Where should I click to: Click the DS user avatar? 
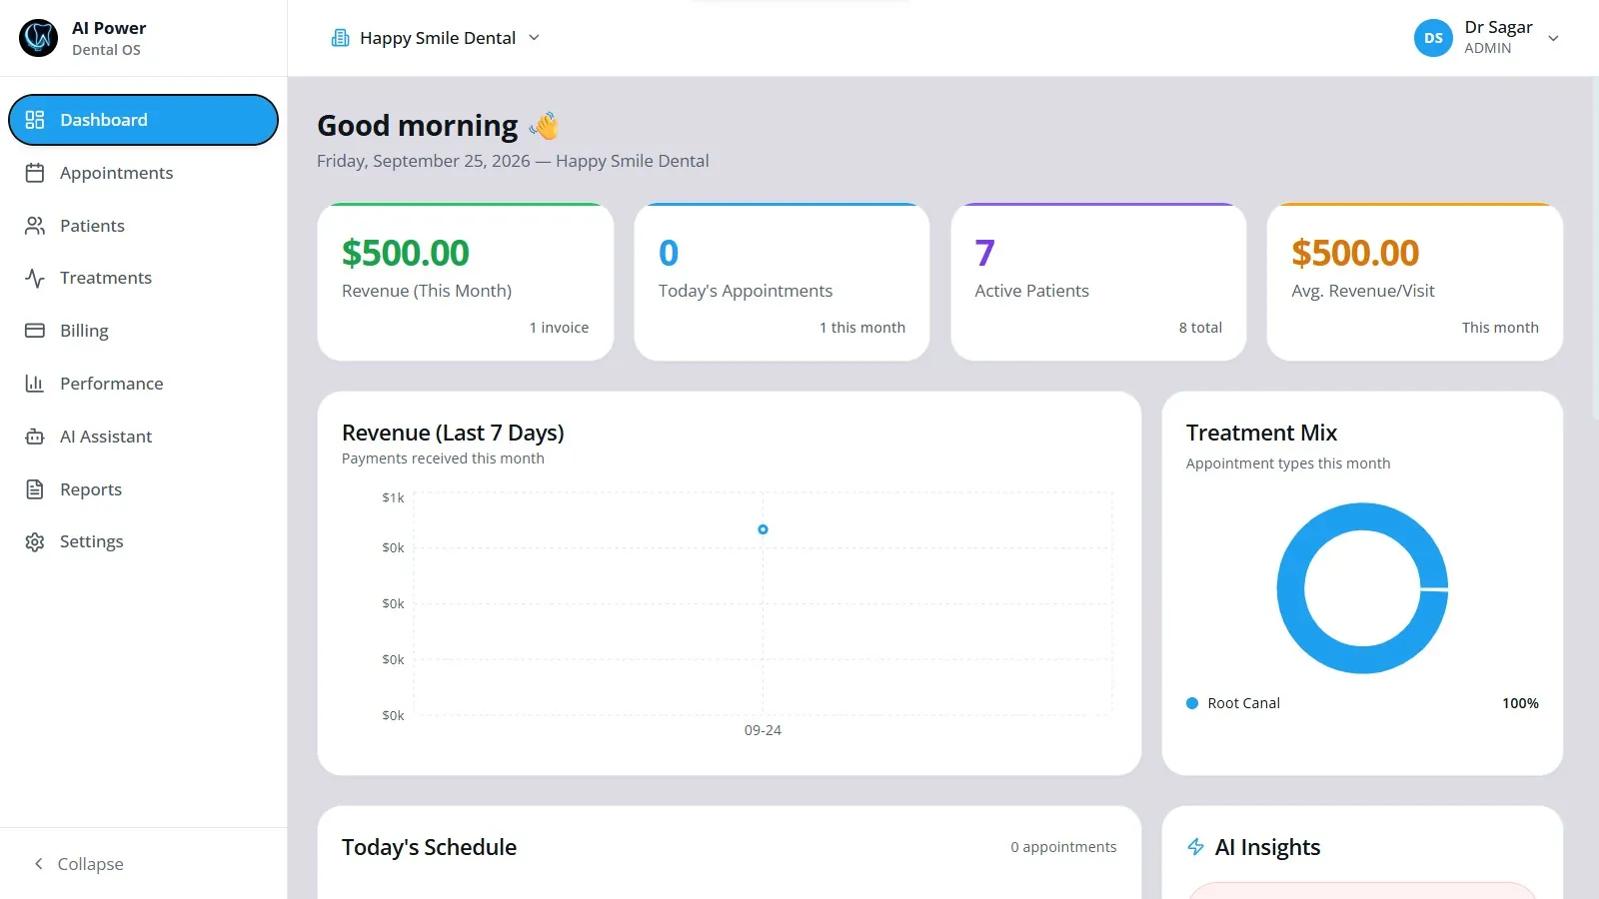[x=1433, y=38]
